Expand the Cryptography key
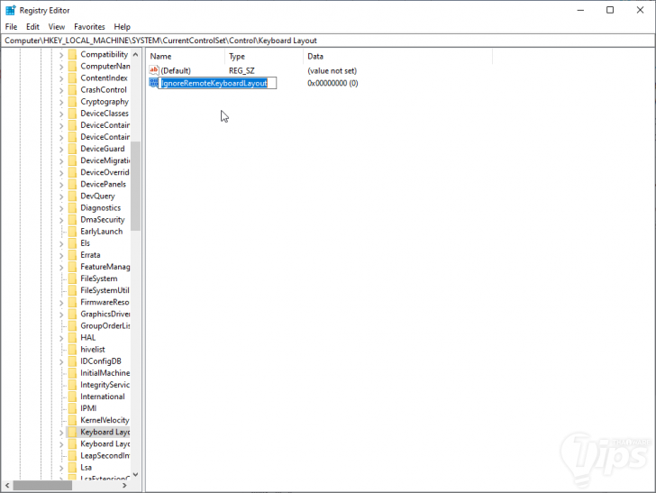The width and height of the screenshot is (656, 493). (x=61, y=102)
